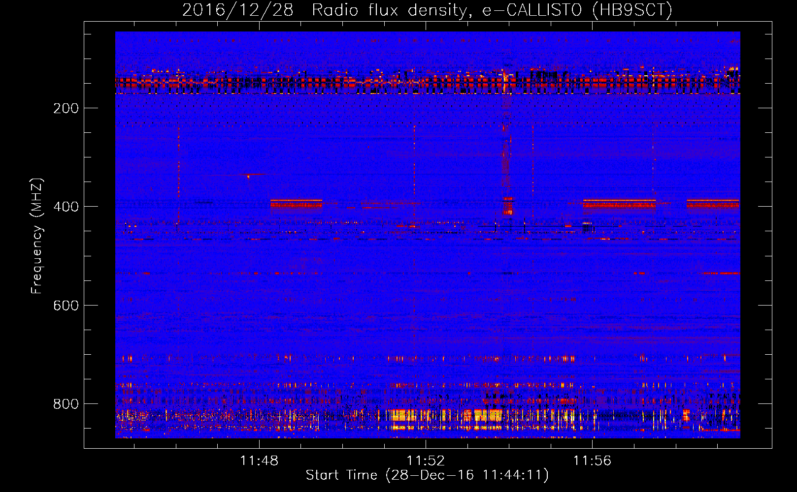Click the 11:52 time tick label
Image resolution: width=797 pixels, height=492 pixels.
point(426,461)
